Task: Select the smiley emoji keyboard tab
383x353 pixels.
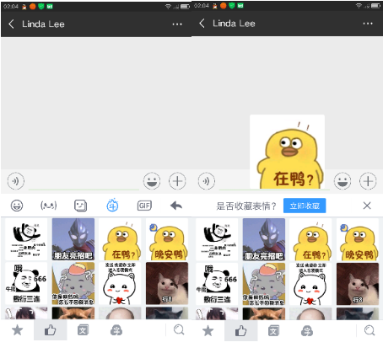Action: point(17,206)
